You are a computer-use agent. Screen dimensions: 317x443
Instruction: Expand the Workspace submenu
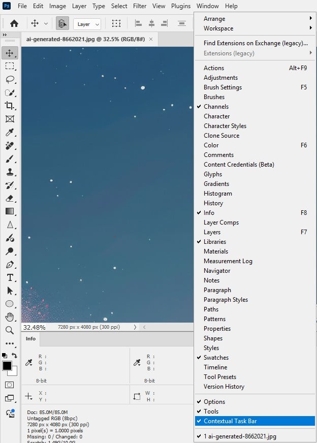(x=255, y=28)
